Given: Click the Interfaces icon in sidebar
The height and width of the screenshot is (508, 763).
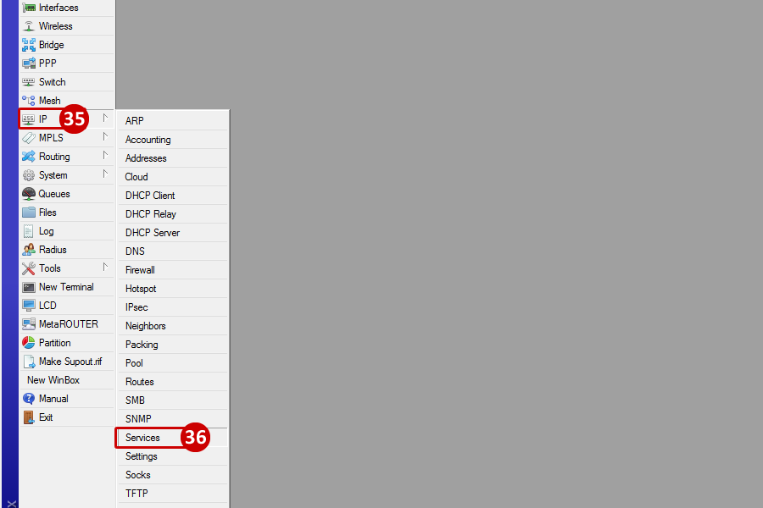Looking at the screenshot, I should 29,8.
